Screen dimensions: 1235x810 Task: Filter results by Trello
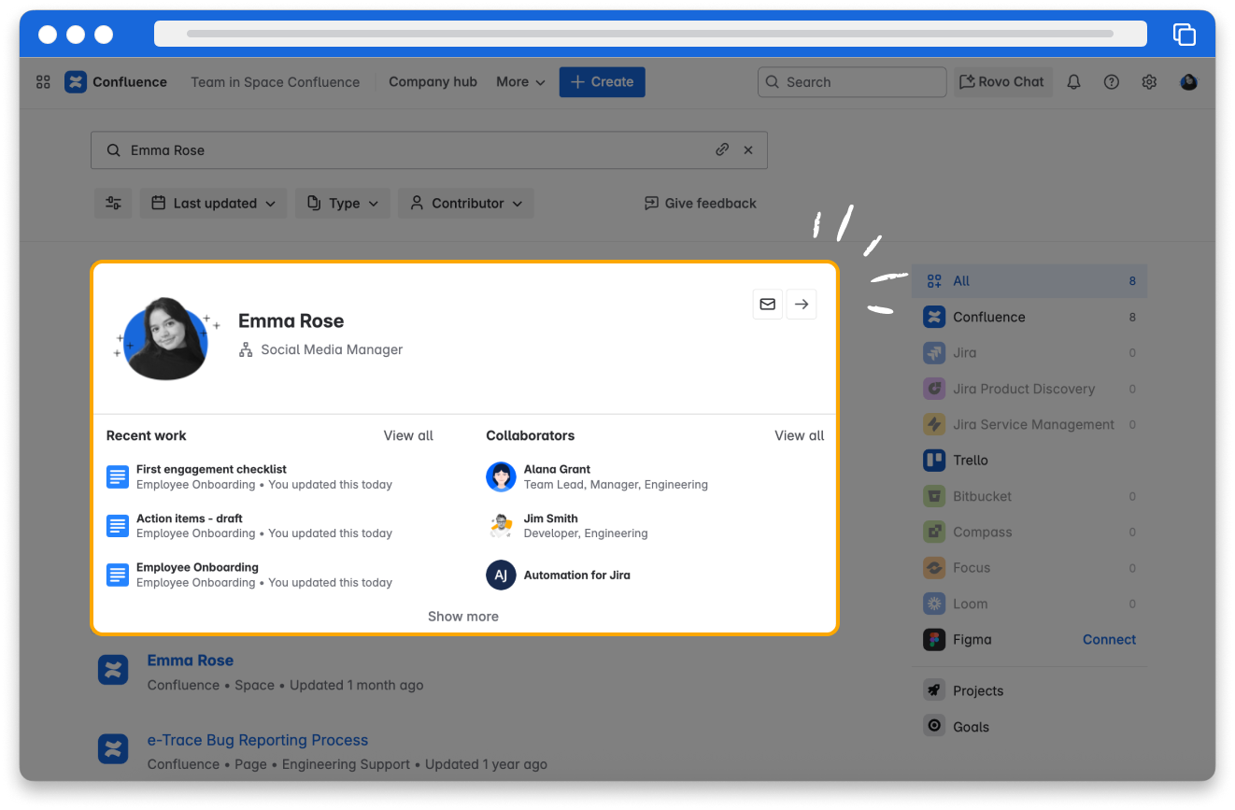tap(1029, 460)
